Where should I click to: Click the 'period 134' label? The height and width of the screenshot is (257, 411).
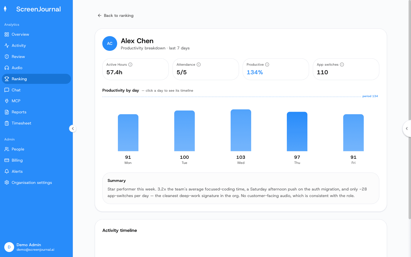click(370, 96)
